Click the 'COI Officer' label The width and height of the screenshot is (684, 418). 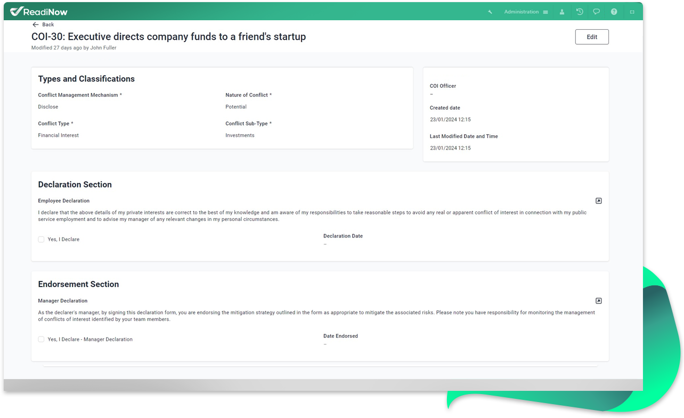point(443,86)
